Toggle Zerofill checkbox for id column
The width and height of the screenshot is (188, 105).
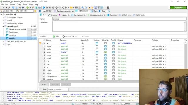[x=113, y=43]
